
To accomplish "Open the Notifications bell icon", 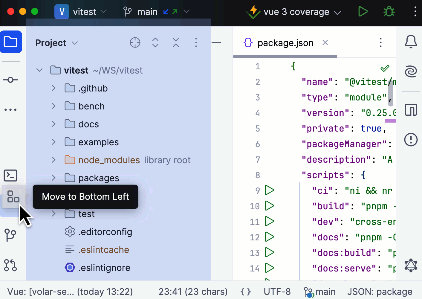I will tap(411, 42).
